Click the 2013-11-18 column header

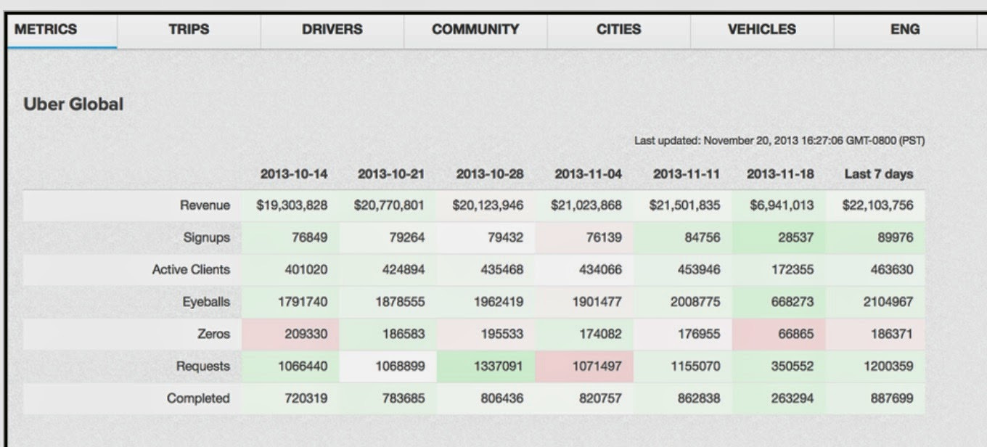[780, 174]
